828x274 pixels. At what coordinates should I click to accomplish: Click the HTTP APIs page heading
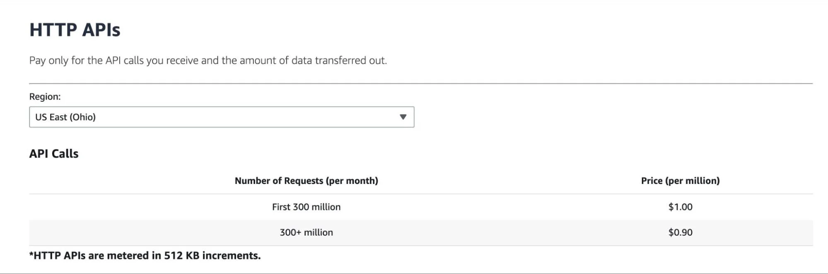(75, 29)
